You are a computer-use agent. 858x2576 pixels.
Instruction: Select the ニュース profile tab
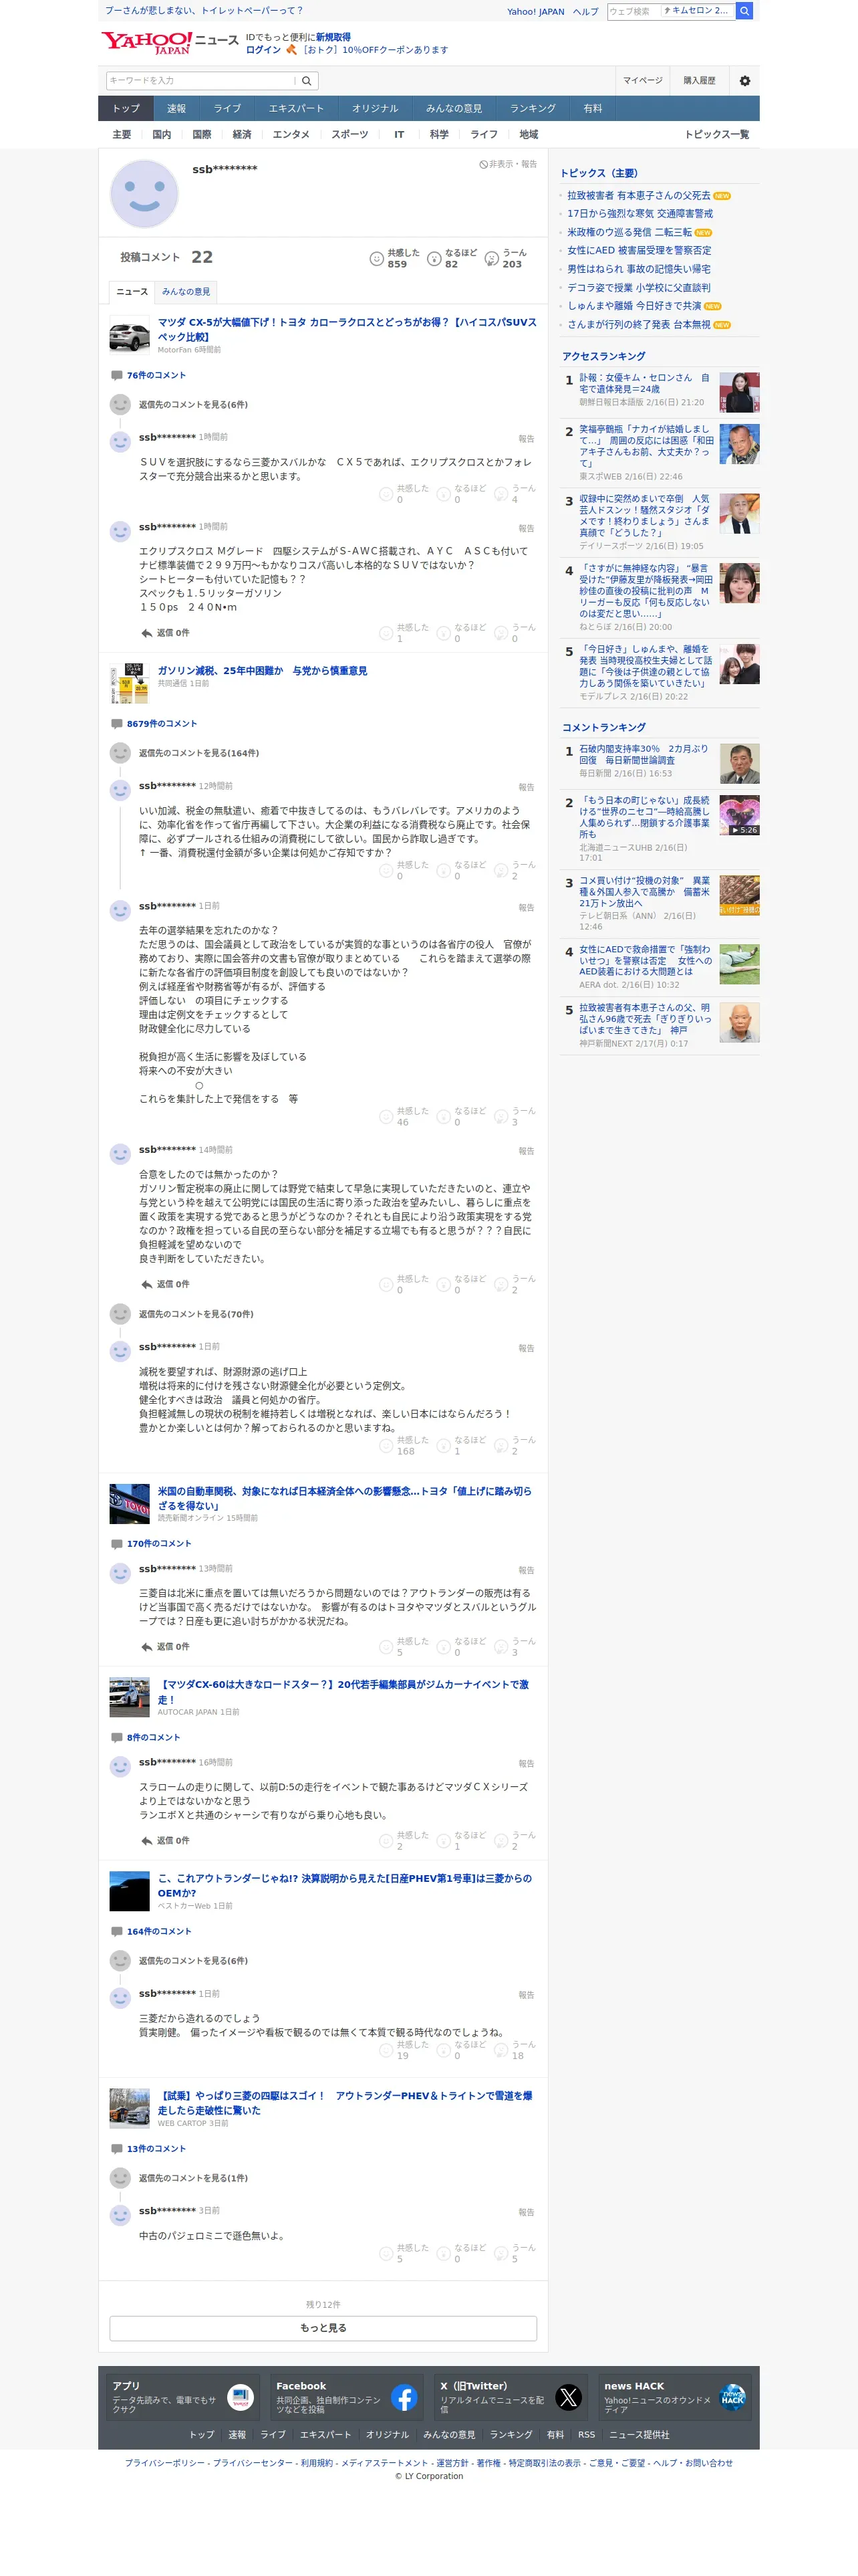pos(132,292)
